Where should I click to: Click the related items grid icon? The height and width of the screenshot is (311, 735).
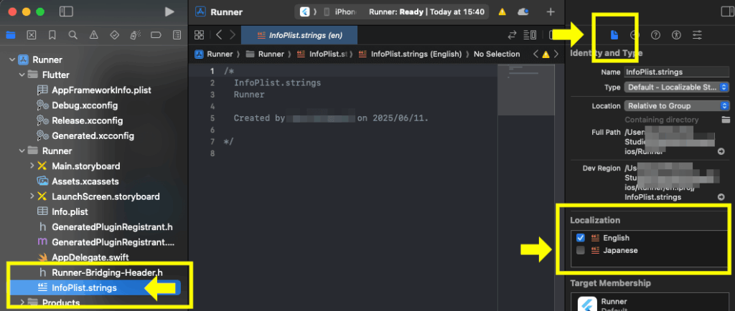coord(200,34)
